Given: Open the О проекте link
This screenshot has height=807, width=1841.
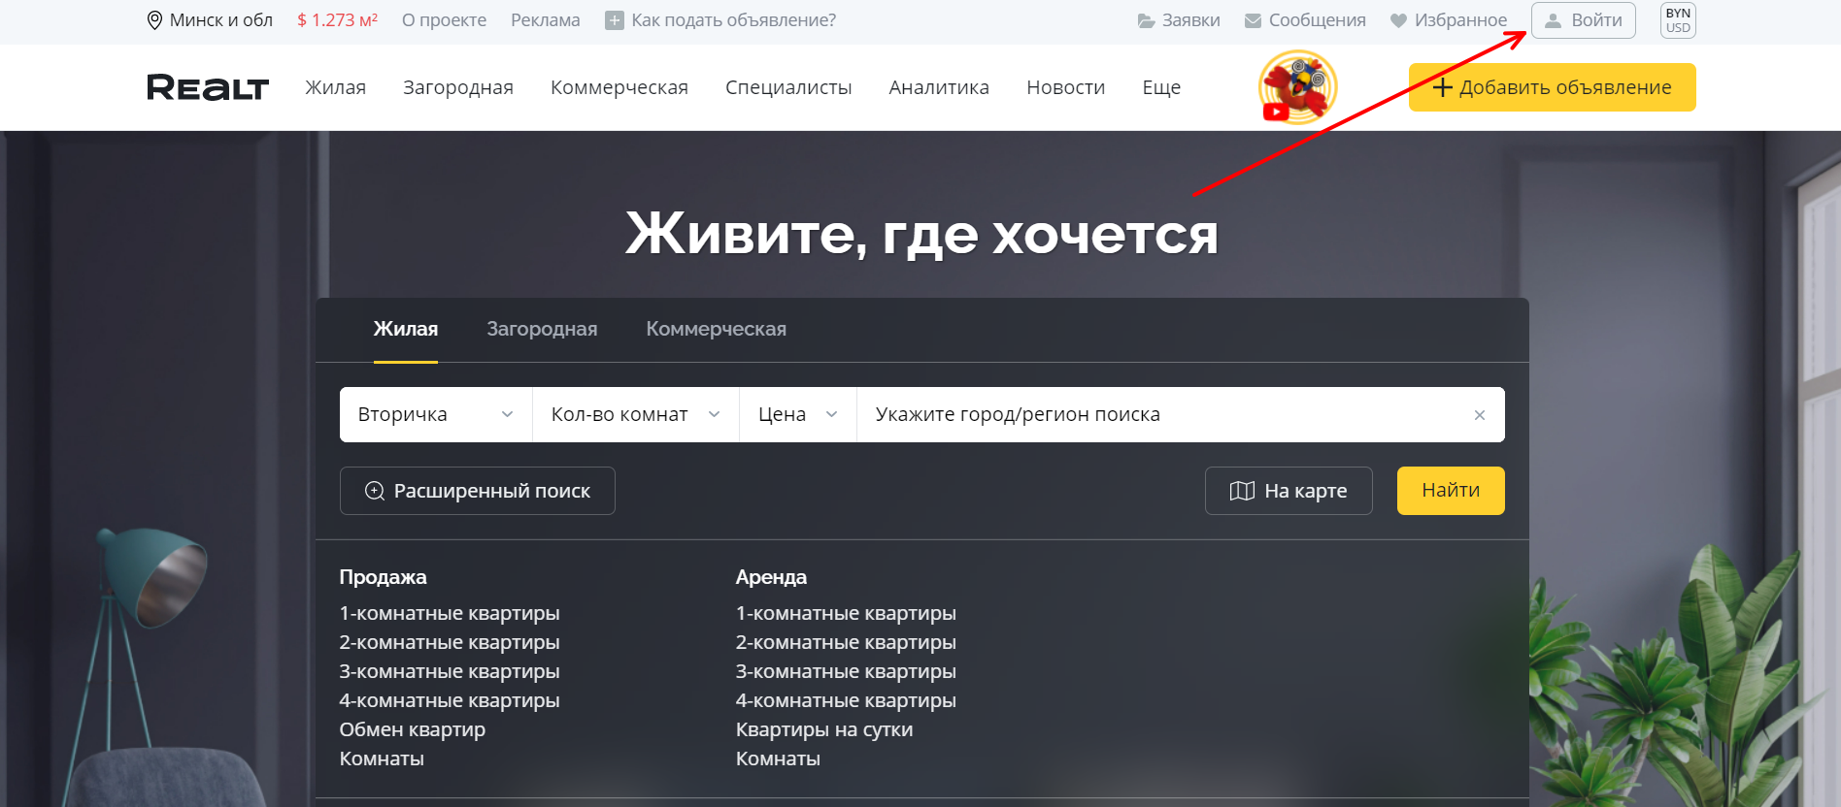Looking at the screenshot, I should 444,20.
